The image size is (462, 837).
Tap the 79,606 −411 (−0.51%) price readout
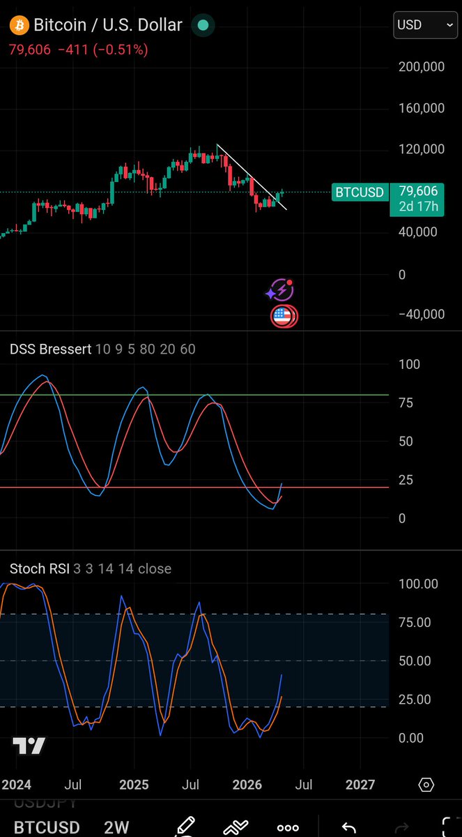click(79, 50)
